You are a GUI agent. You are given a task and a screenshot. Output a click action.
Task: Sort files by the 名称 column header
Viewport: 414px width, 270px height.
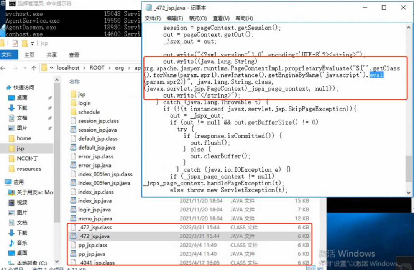click(x=74, y=81)
